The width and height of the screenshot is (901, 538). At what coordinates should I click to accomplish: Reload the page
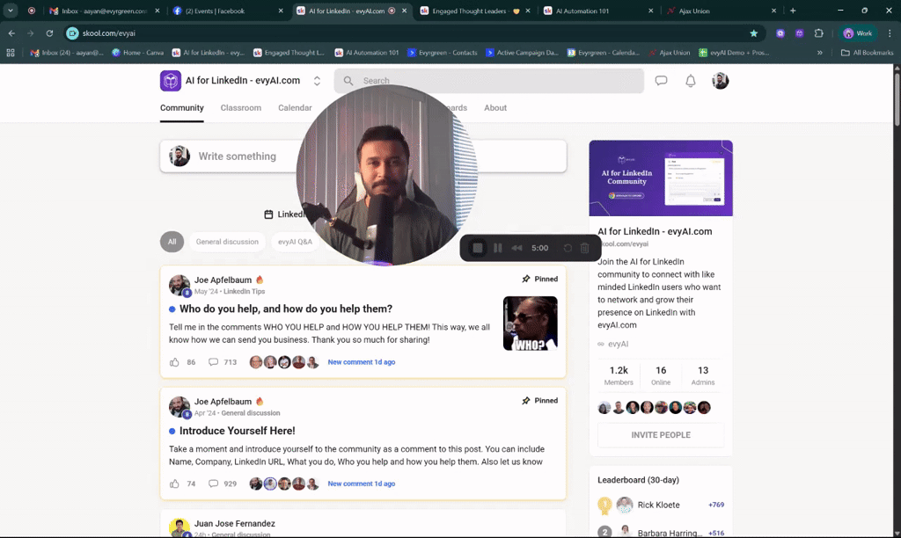point(49,33)
